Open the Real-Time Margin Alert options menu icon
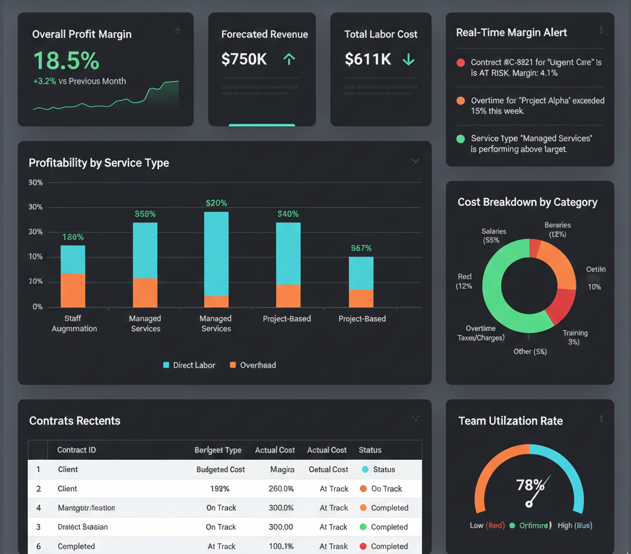The height and width of the screenshot is (554, 631). coord(601,31)
